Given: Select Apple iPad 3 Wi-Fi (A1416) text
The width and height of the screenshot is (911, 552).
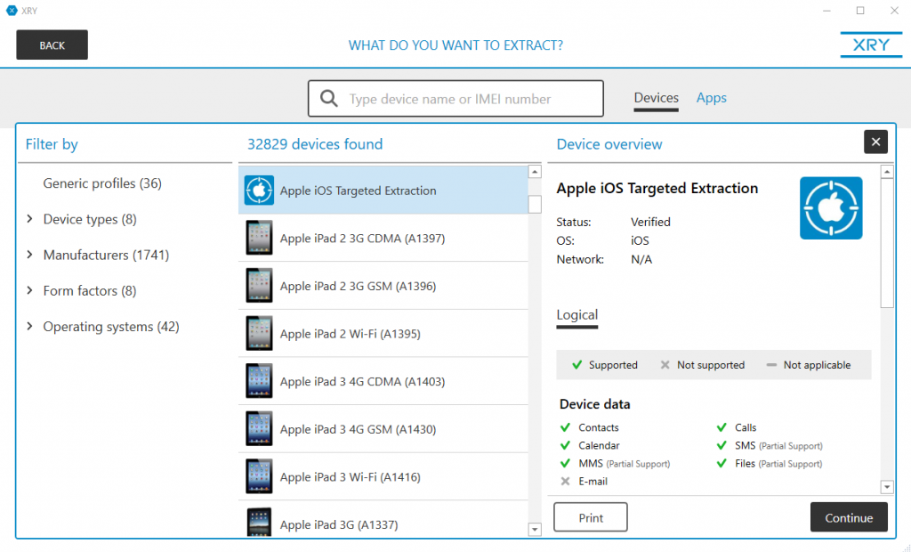Looking at the screenshot, I should 351,477.
